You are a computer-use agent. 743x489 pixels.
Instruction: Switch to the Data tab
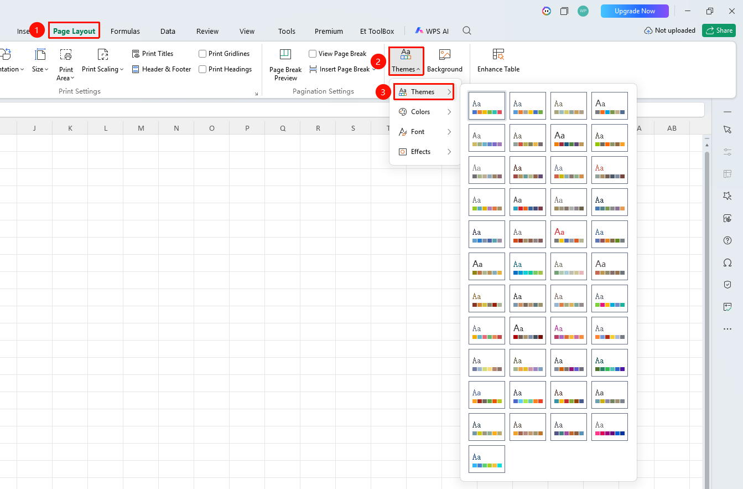pyautogui.click(x=168, y=31)
